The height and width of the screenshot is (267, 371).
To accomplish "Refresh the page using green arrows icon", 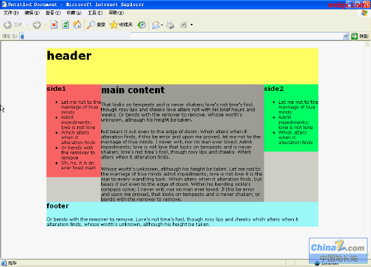I will 66,25.
